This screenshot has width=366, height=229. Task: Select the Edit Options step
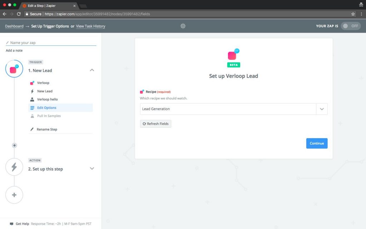(60, 108)
